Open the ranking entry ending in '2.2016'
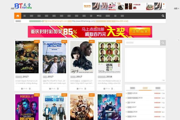The height and width of the screenshot is (120, 180). (x=131, y=103)
